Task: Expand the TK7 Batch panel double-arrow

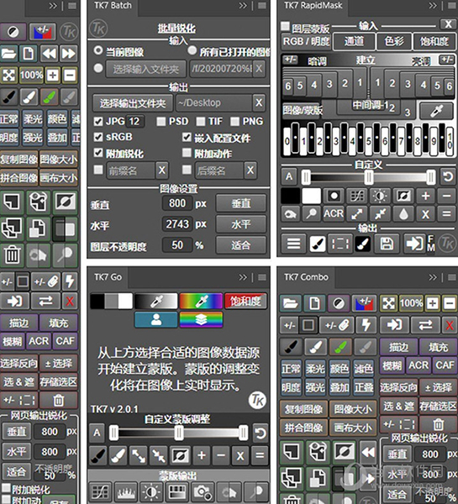Action: (243, 6)
